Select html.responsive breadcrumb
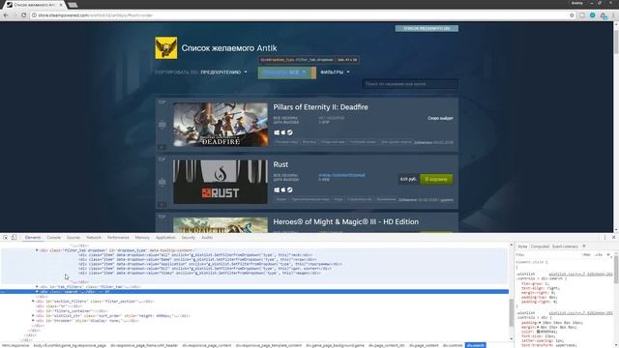This screenshot has width=619, height=348. click(x=15, y=345)
